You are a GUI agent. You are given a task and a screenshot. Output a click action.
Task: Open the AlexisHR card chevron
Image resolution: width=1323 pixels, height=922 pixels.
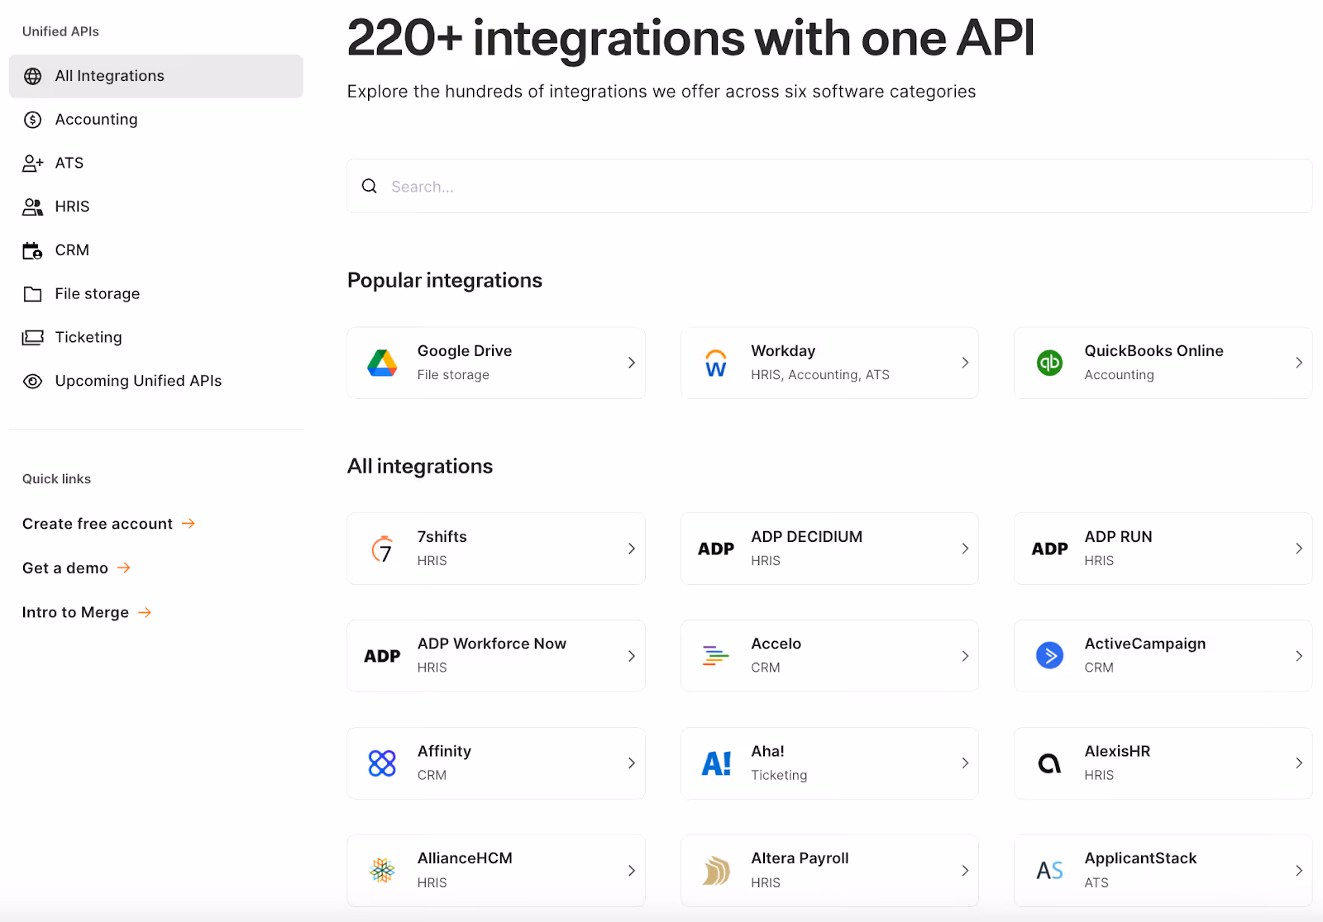click(x=1299, y=763)
